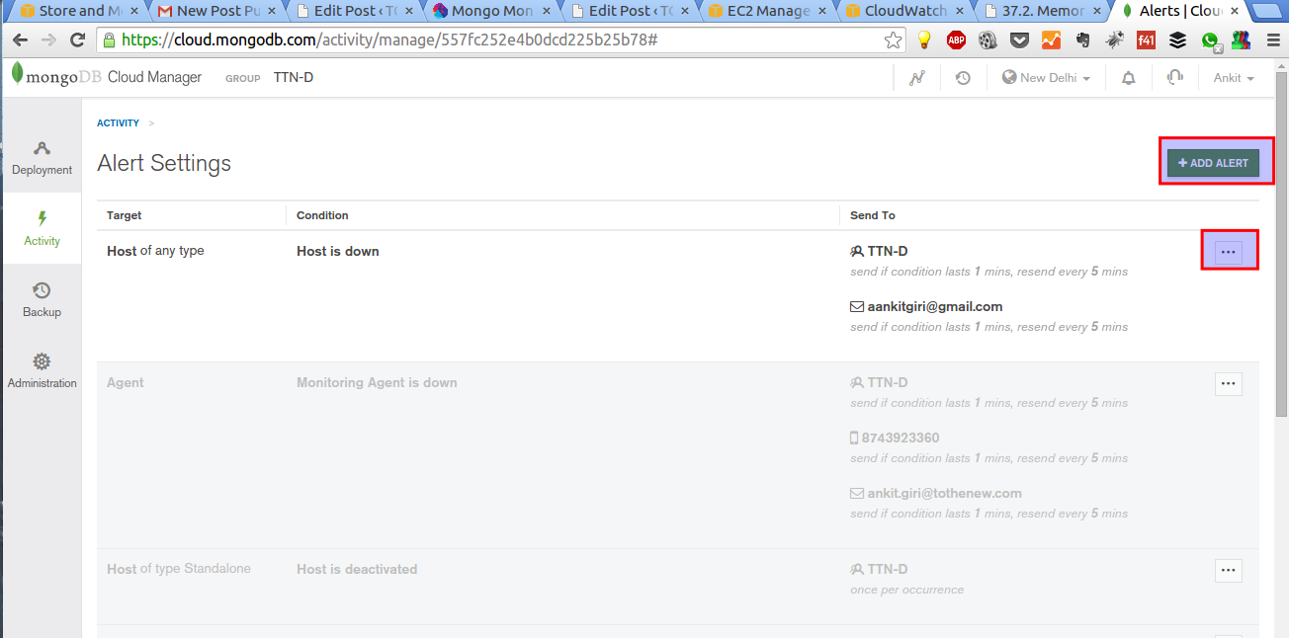
Task: Bookmark page with the star icon
Action: [x=893, y=40]
